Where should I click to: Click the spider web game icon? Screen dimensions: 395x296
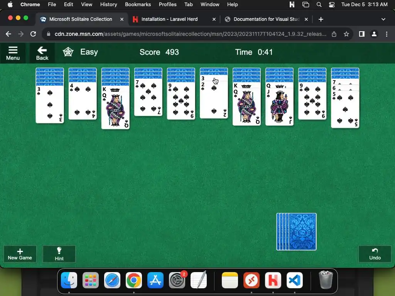(68, 52)
